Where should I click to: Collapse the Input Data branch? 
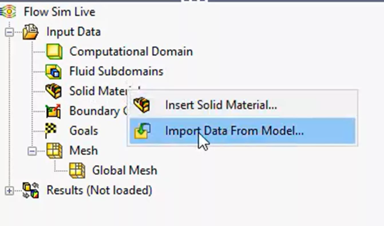[10, 32]
